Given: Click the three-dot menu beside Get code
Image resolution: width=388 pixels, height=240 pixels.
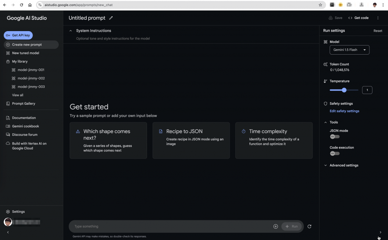Looking at the screenshot, I should point(378,18).
